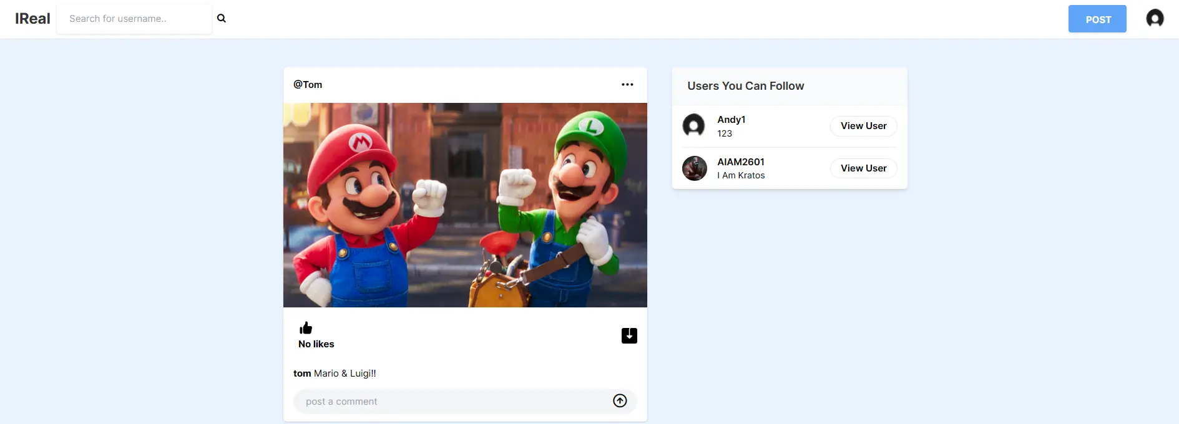The height and width of the screenshot is (424, 1179).
Task: Go home via the IReal logo
Action: pyautogui.click(x=32, y=19)
